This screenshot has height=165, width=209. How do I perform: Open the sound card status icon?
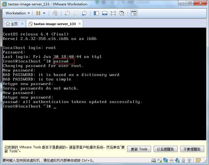(x=177, y=160)
